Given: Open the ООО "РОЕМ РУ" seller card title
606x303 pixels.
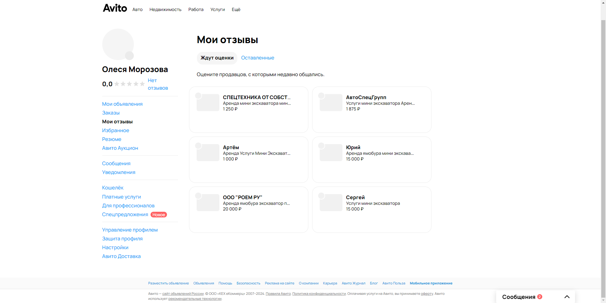Looking at the screenshot, I should [242, 198].
